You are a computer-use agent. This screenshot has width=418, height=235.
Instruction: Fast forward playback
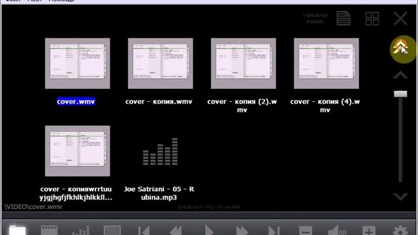coord(242,230)
